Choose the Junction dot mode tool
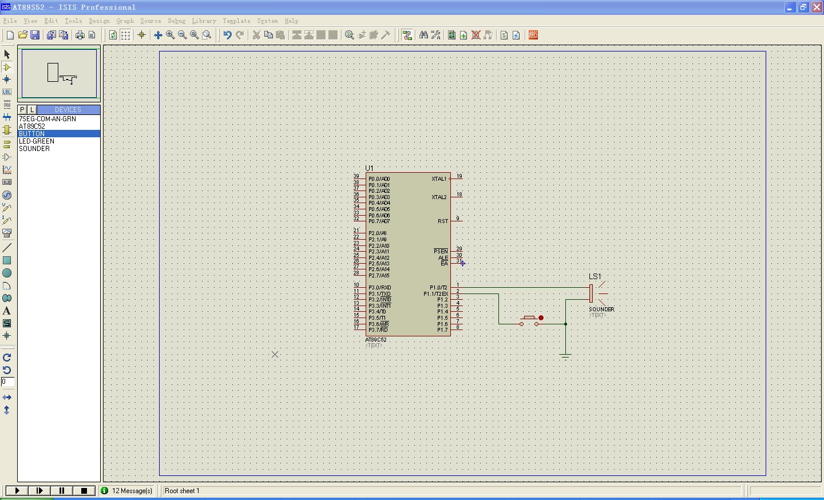Screen dimensions: 824x500 point(7,80)
